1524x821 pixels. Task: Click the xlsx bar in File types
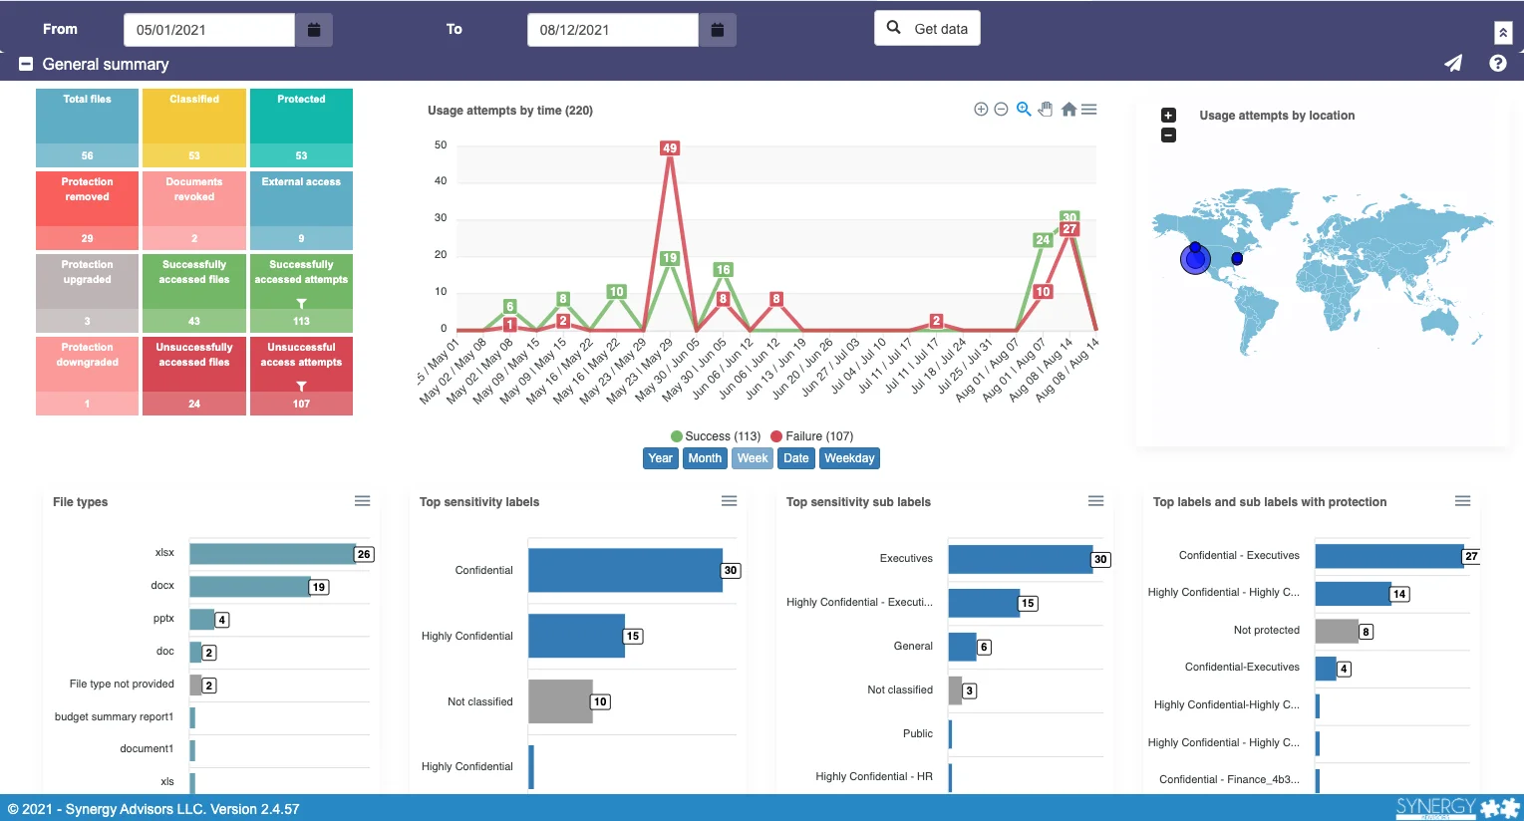click(272, 554)
